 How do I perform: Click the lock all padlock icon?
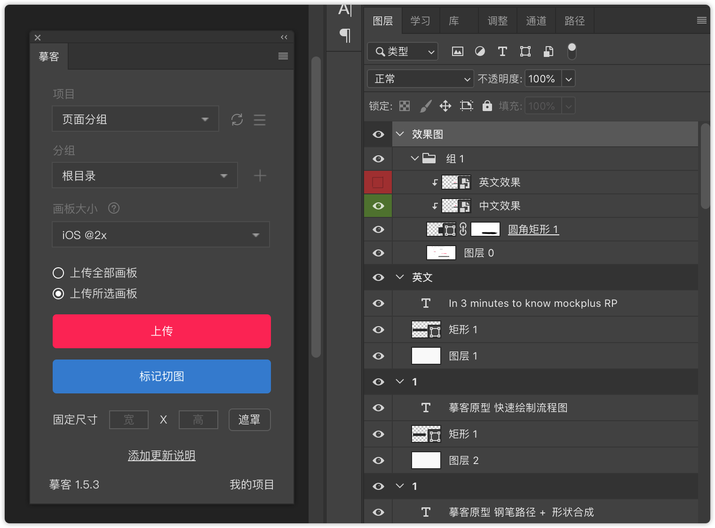487,106
